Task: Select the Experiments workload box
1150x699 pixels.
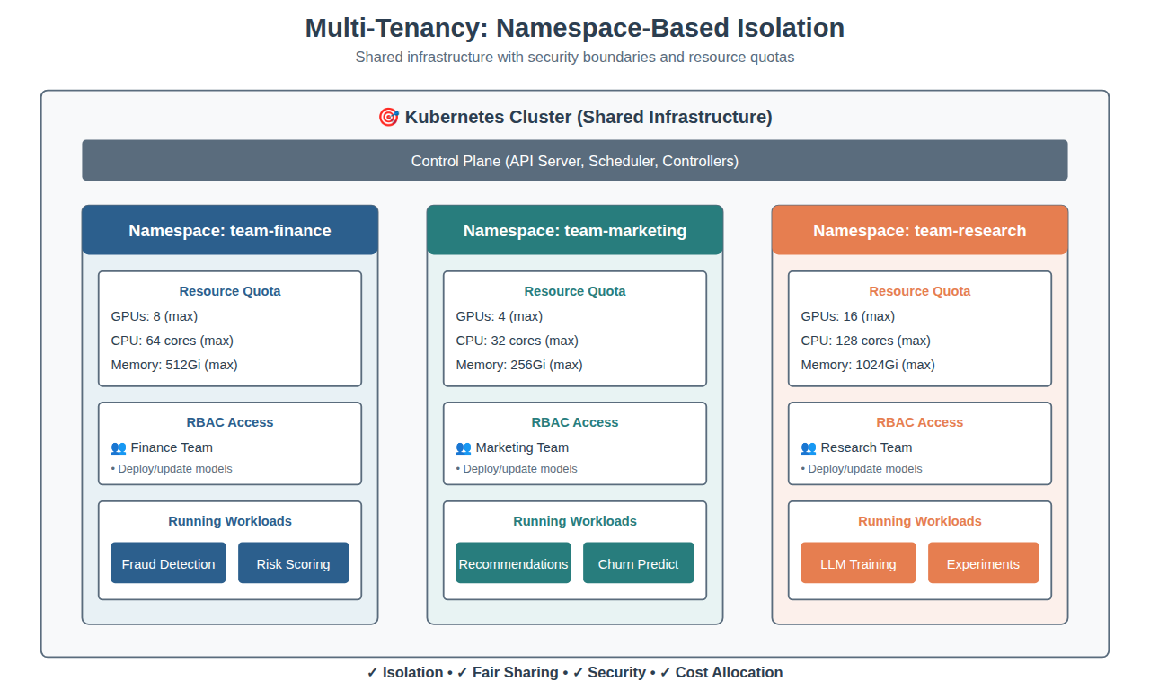Action: [x=983, y=563]
